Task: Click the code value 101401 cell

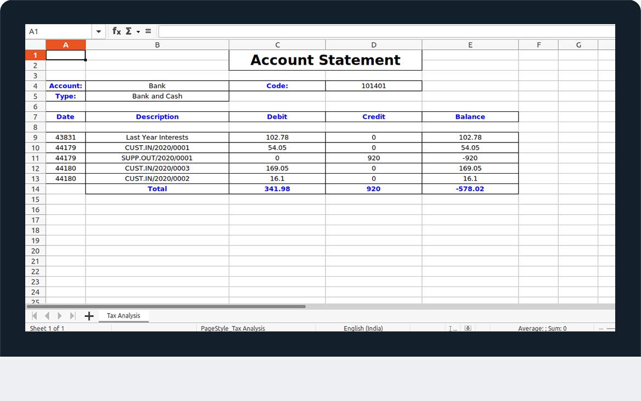Action: point(374,85)
